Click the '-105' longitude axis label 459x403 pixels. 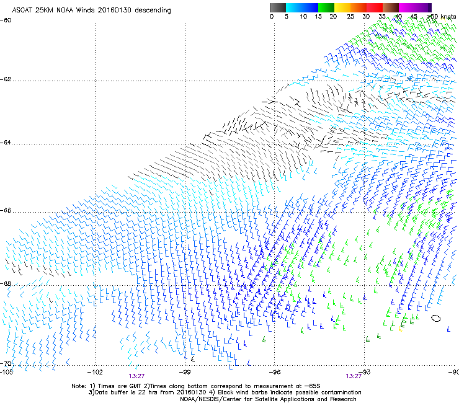click(6, 372)
